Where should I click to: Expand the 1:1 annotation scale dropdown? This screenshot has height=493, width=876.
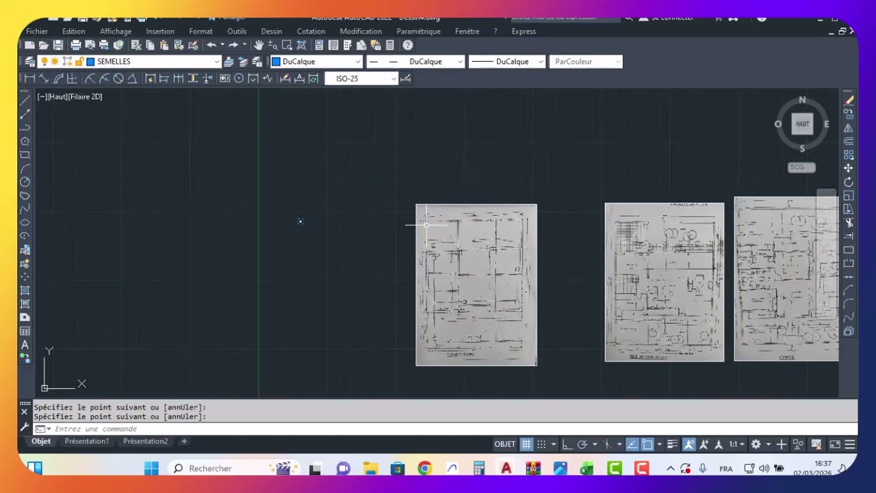click(x=742, y=444)
